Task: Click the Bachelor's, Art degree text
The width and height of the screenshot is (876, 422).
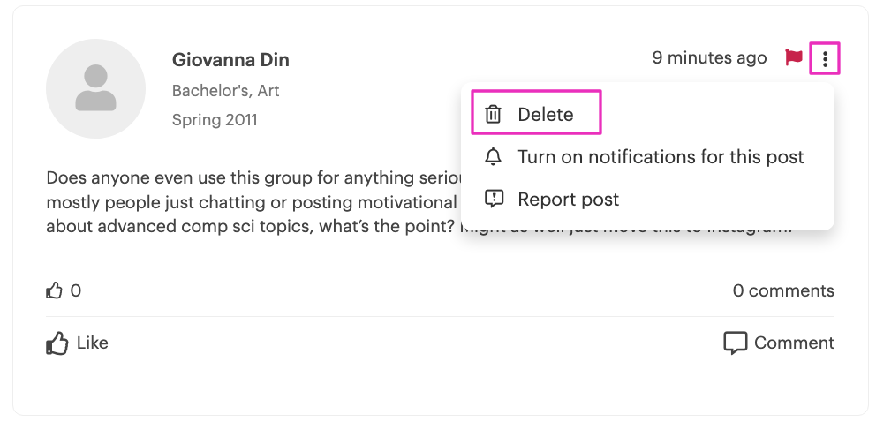Action: (225, 91)
